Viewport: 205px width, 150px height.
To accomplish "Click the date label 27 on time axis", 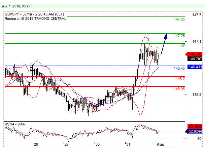I will pyautogui.click(x=67, y=144).
